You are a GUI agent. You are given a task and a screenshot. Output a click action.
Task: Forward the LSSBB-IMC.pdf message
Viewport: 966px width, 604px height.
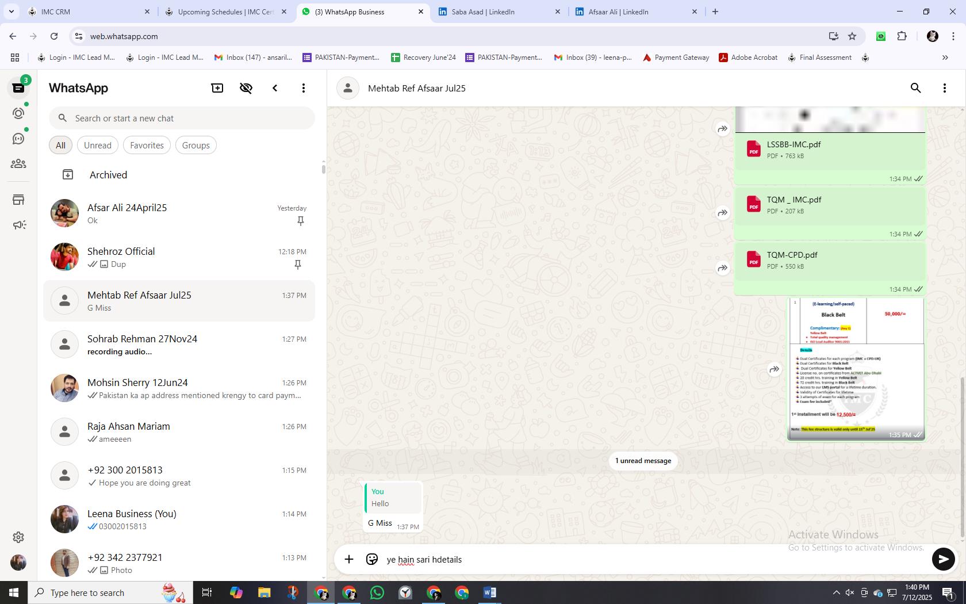[723, 129]
